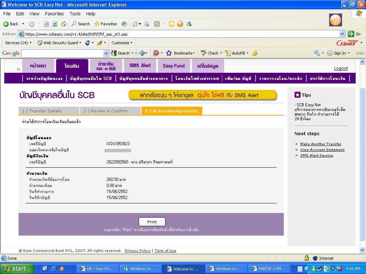This screenshot has width=366, height=274.
Task: Select the '1 | Transfer Details' step tab
Action: pyautogui.click(x=49, y=111)
